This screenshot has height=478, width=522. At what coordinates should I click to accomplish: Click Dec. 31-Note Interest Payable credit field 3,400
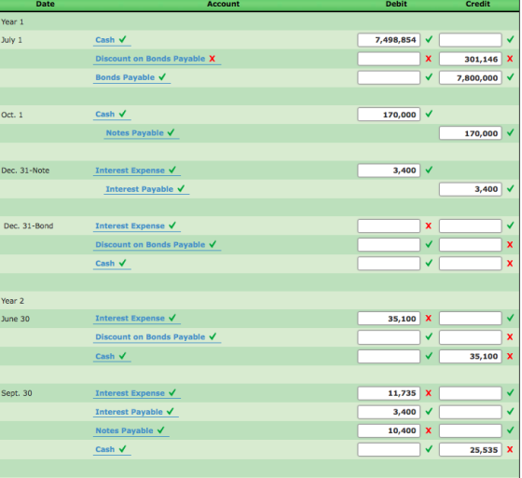pos(471,189)
